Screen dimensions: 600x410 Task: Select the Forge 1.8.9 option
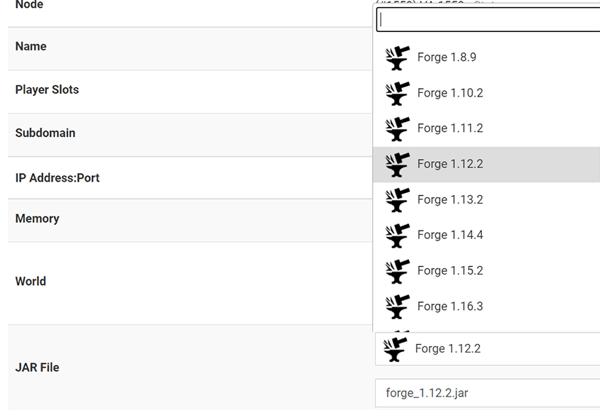447,57
